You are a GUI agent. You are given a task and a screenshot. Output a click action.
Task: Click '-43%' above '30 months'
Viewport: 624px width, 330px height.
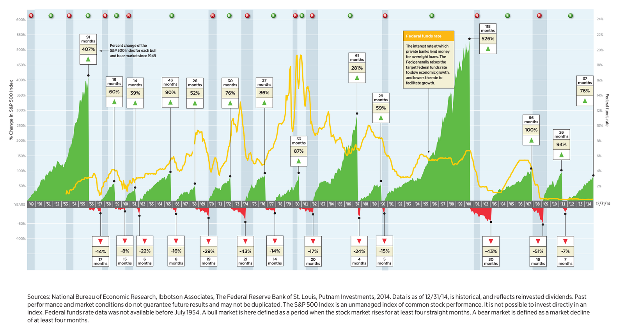point(491,251)
